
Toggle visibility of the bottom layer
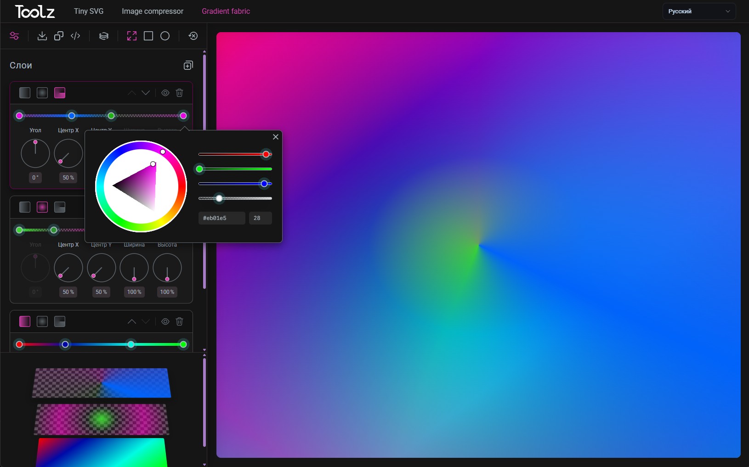[x=165, y=321]
